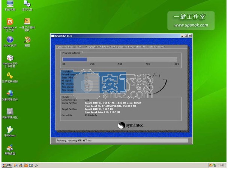Open the 登录密码清除 key icon
This screenshot has width=228, height=169.
(x=10, y=78)
